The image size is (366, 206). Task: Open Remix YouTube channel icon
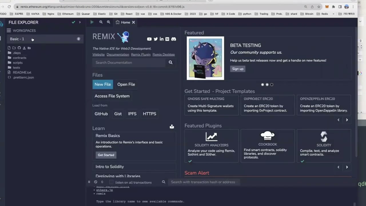[x=149, y=39]
